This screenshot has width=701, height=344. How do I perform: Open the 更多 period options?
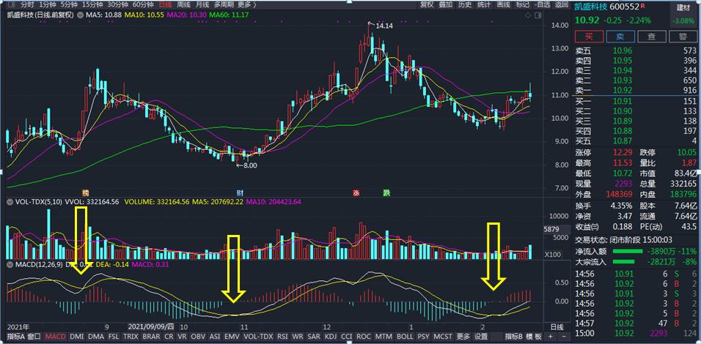coord(247,4)
